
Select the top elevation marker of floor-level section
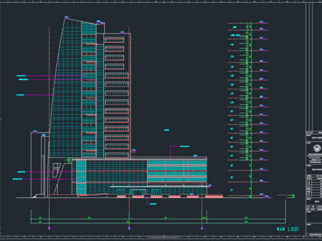point(262,22)
